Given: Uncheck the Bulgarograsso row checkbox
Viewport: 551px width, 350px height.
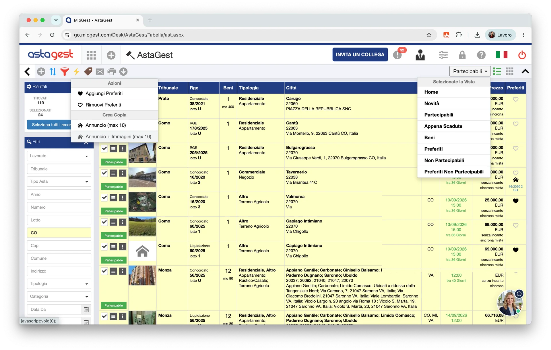Looking at the screenshot, I should pos(104,148).
